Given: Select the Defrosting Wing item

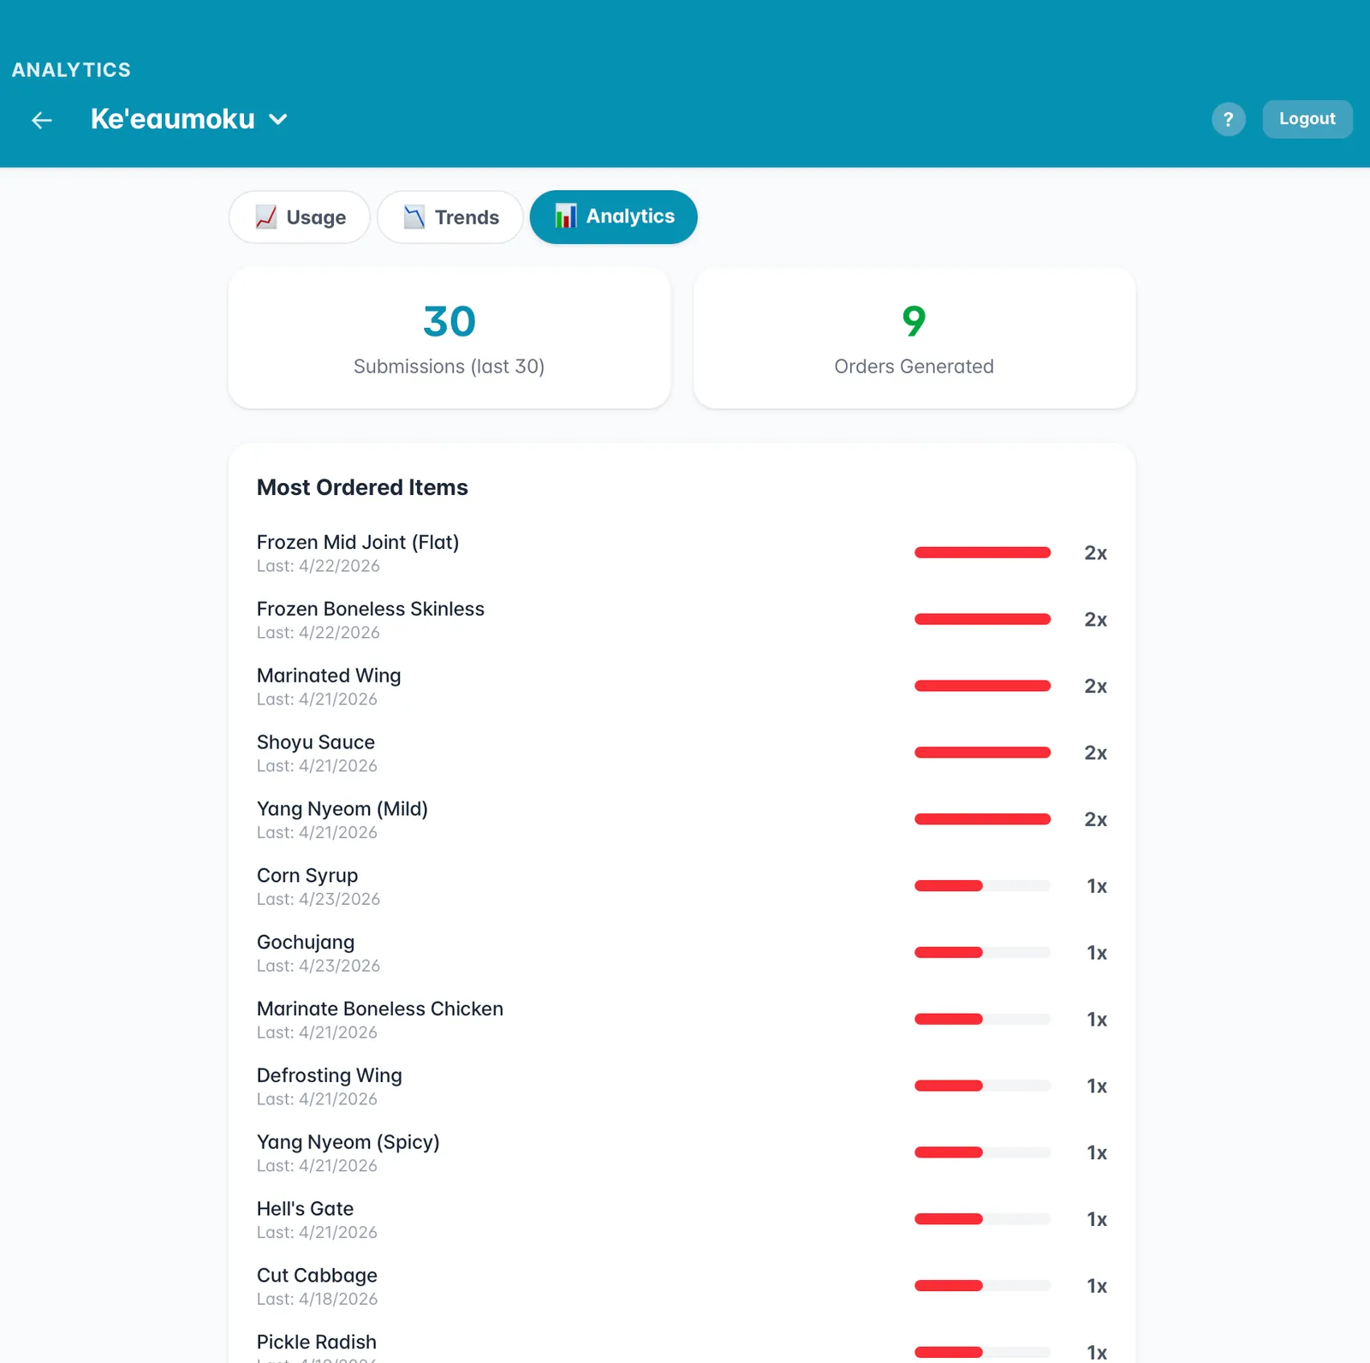Looking at the screenshot, I should coord(682,1086).
